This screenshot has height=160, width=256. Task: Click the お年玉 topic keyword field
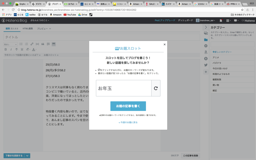[123, 88]
